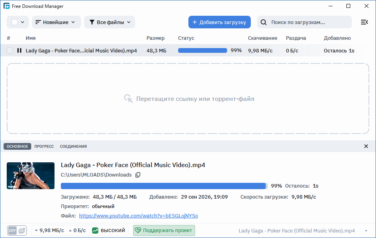
Task: Click the traffic mode chart icon
Action: click(x=95, y=231)
